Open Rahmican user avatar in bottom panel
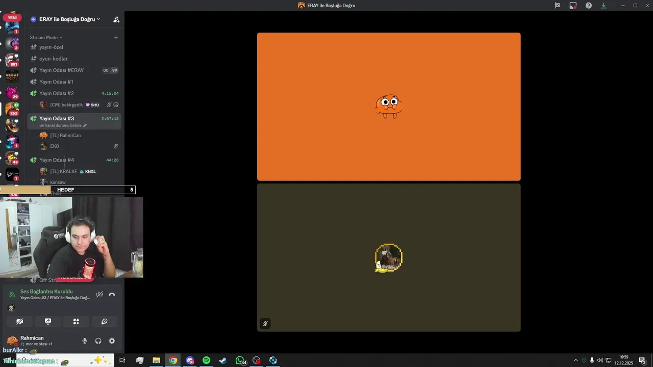The width and height of the screenshot is (653, 367). pyautogui.click(x=12, y=340)
